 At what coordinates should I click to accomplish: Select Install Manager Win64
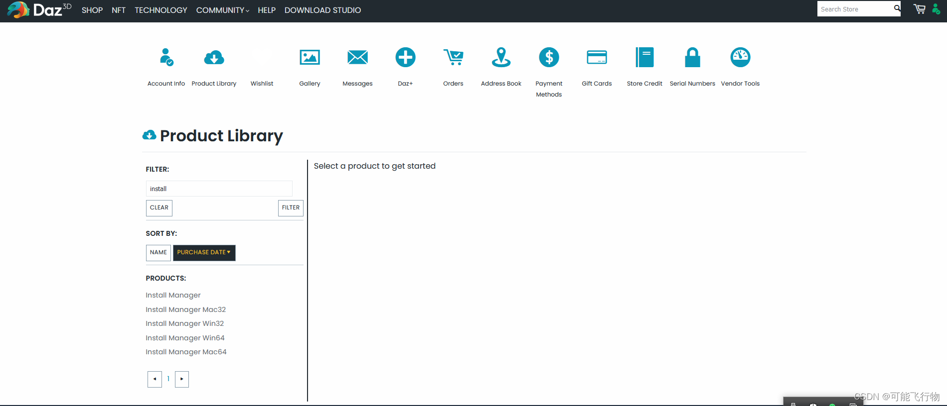pos(185,338)
